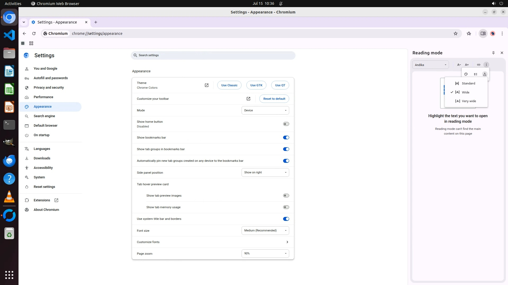The width and height of the screenshot is (508, 285).
Task: Decrease reading mode font size (A-)
Action: 459,65
